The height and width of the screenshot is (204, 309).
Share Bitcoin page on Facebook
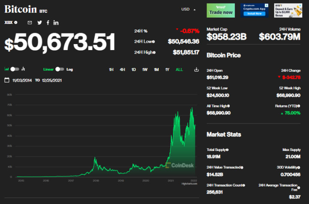coord(48,23)
